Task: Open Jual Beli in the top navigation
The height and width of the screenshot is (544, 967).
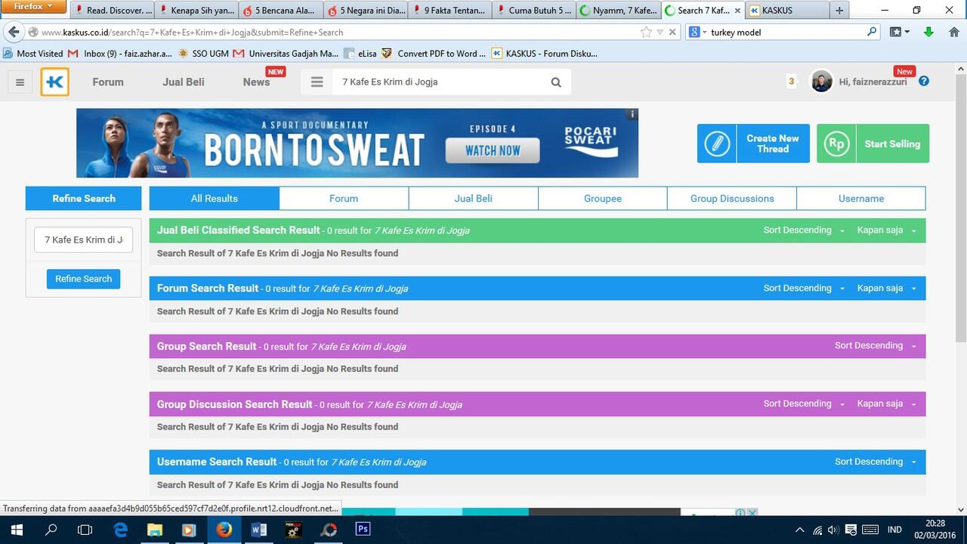Action: coord(184,82)
